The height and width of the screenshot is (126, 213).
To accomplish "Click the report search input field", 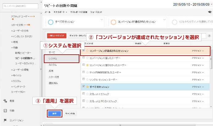I will pos(20,6).
